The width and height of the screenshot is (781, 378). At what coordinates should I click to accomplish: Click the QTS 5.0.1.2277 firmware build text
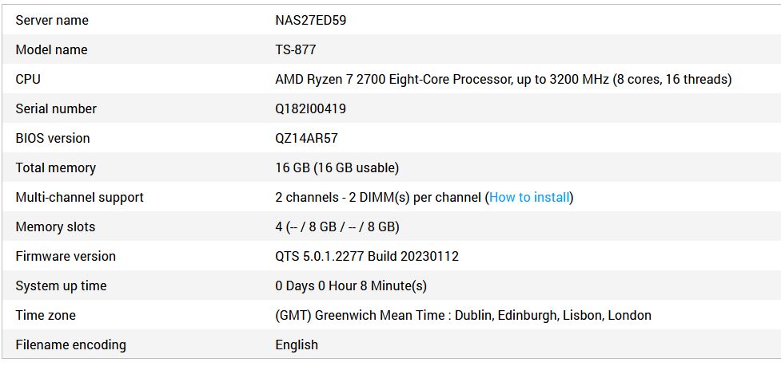click(367, 256)
